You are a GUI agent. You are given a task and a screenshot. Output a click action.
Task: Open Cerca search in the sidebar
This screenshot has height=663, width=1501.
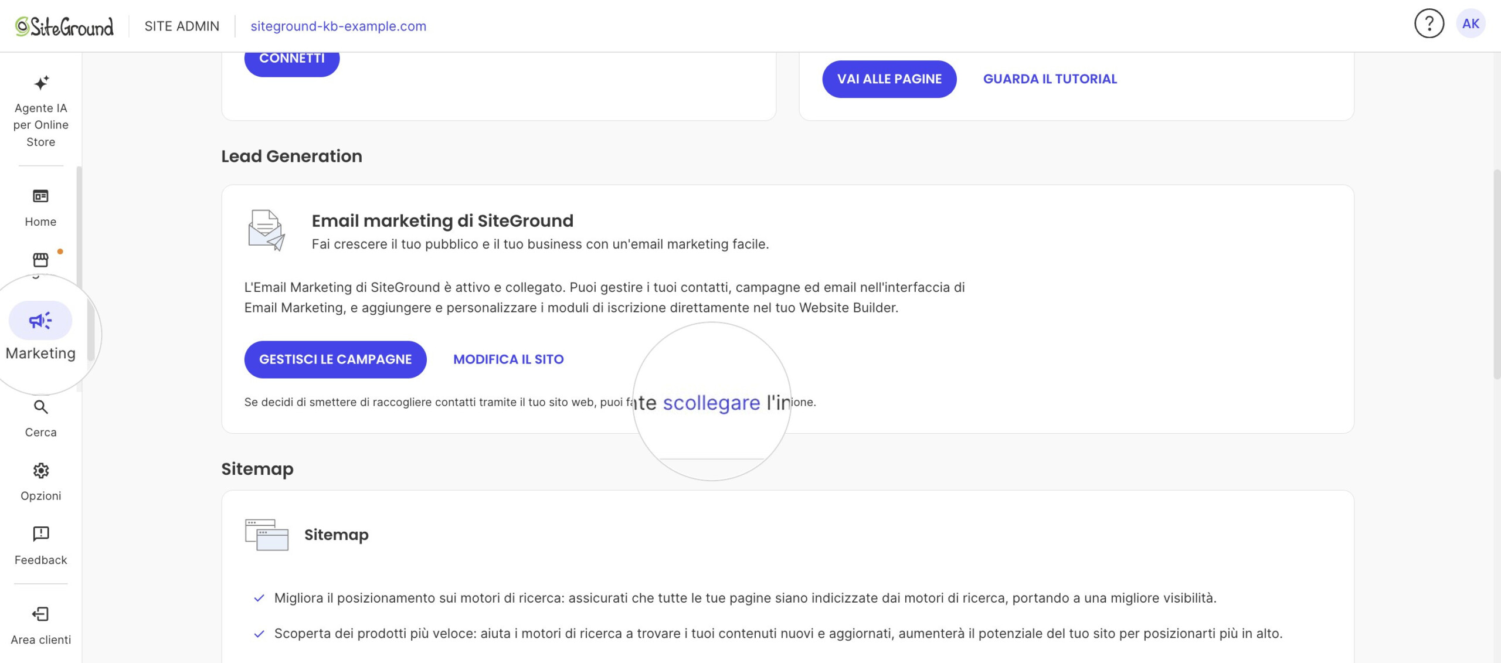(x=40, y=419)
